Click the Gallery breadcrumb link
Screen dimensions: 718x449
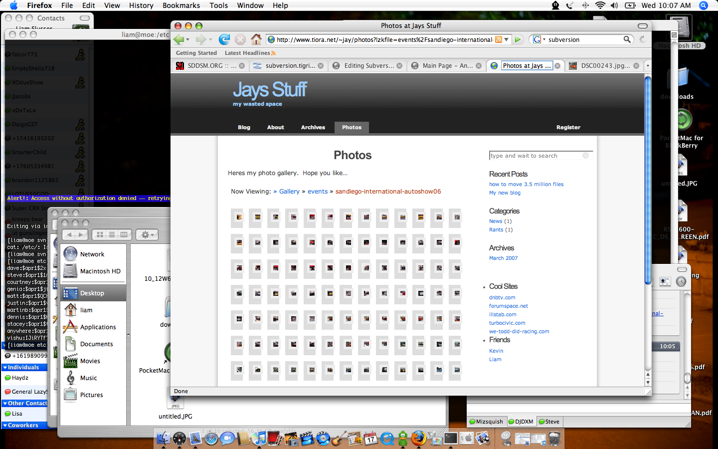click(x=289, y=192)
